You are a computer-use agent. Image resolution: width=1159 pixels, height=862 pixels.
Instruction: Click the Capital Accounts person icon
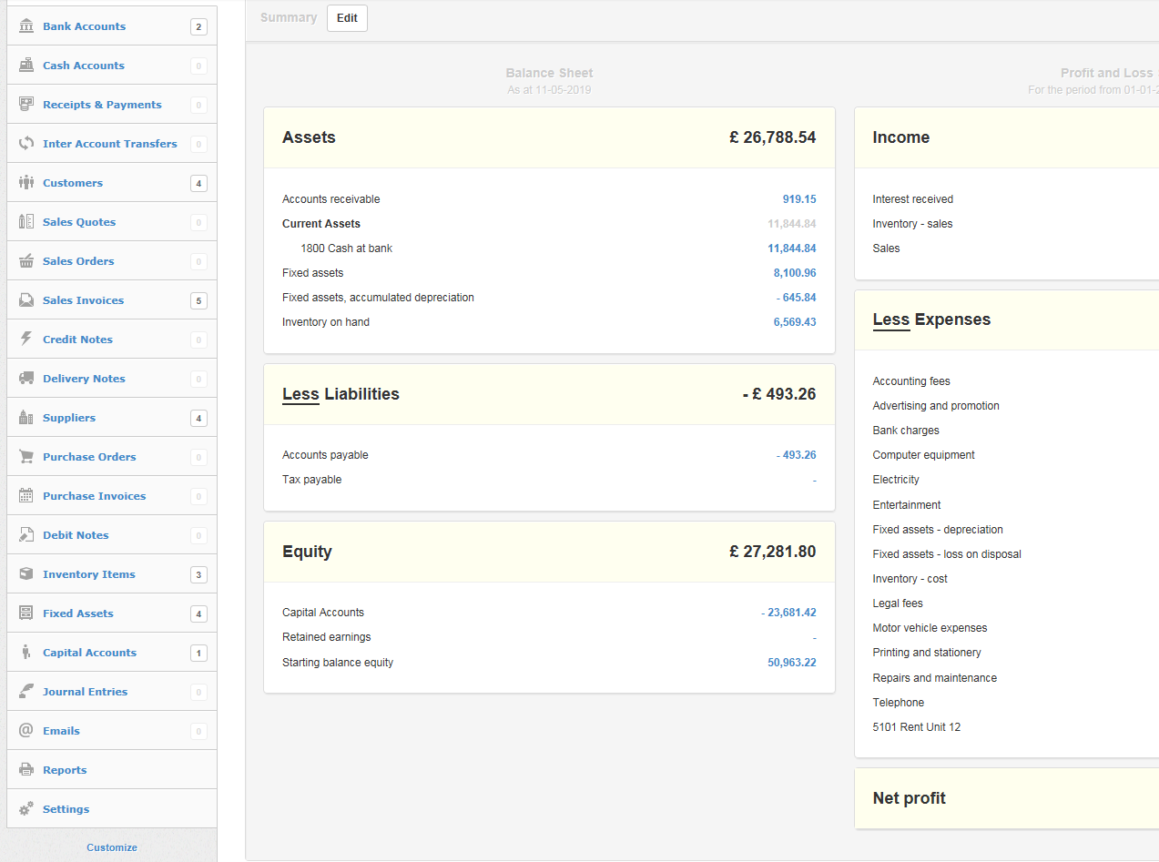(x=26, y=652)
